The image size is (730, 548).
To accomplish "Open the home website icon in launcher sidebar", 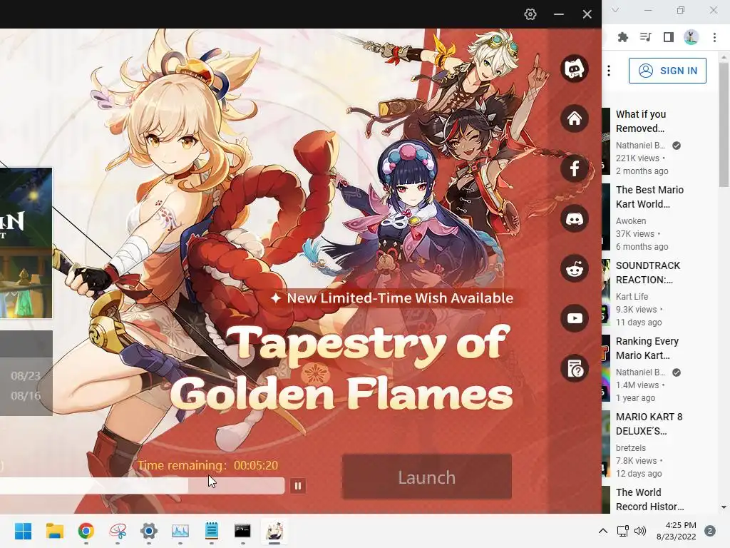I will coord(575,119).
